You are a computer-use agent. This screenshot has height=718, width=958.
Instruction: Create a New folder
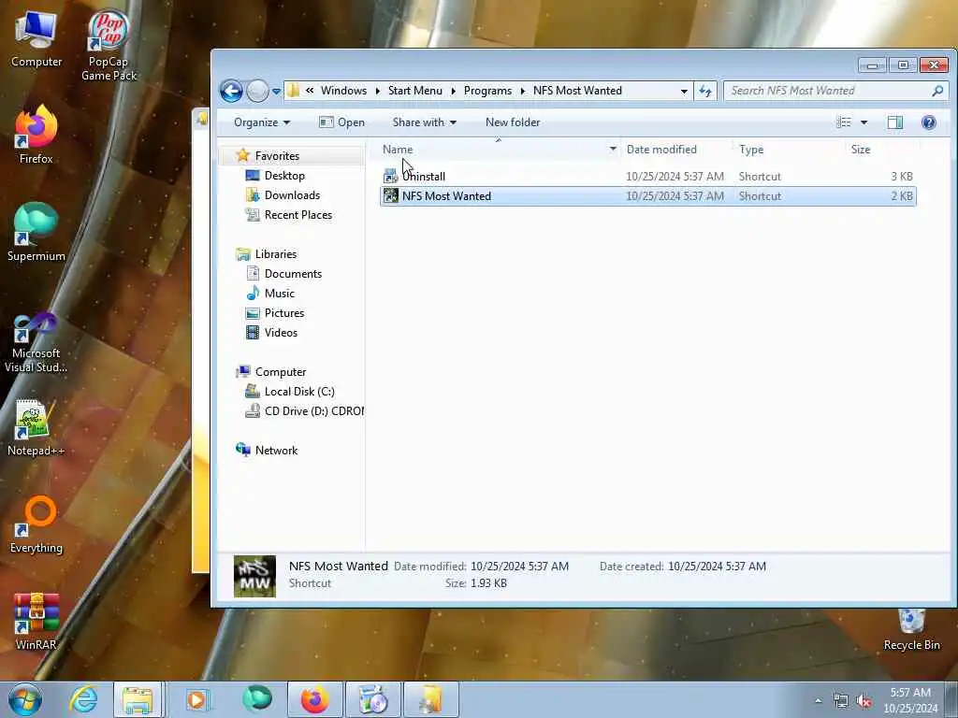click(x=513, y=122)
